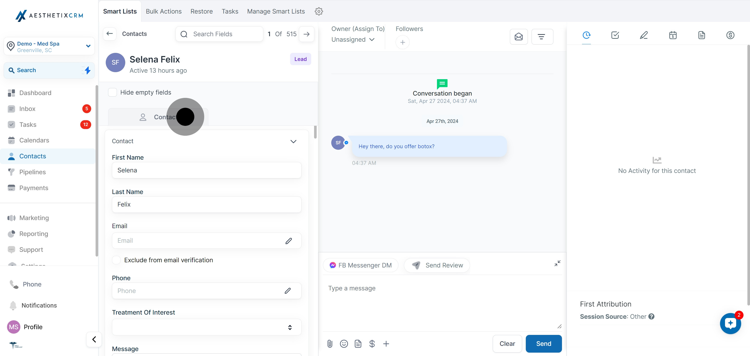
Task: Click the mark-as-read envelope icon
Action: pos(518,37)
